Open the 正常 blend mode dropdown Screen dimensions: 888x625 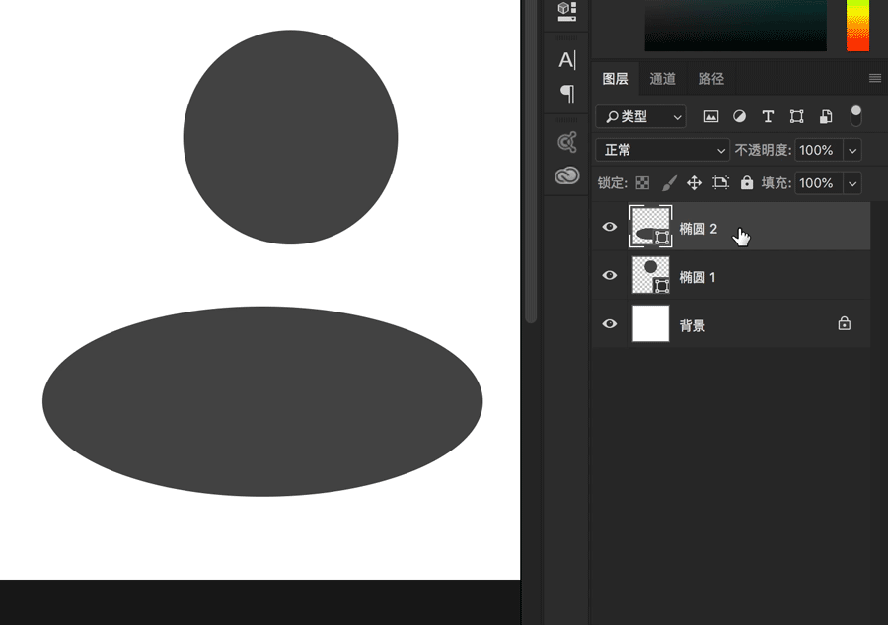[662, 151]
